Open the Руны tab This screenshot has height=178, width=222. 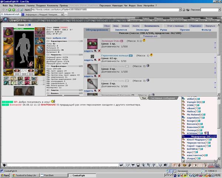tap(164, 30)
